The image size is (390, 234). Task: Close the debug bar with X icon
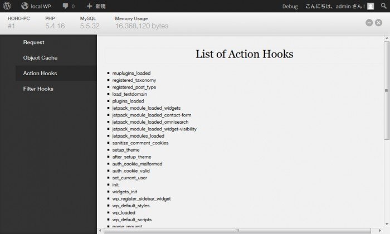point(379,22)
